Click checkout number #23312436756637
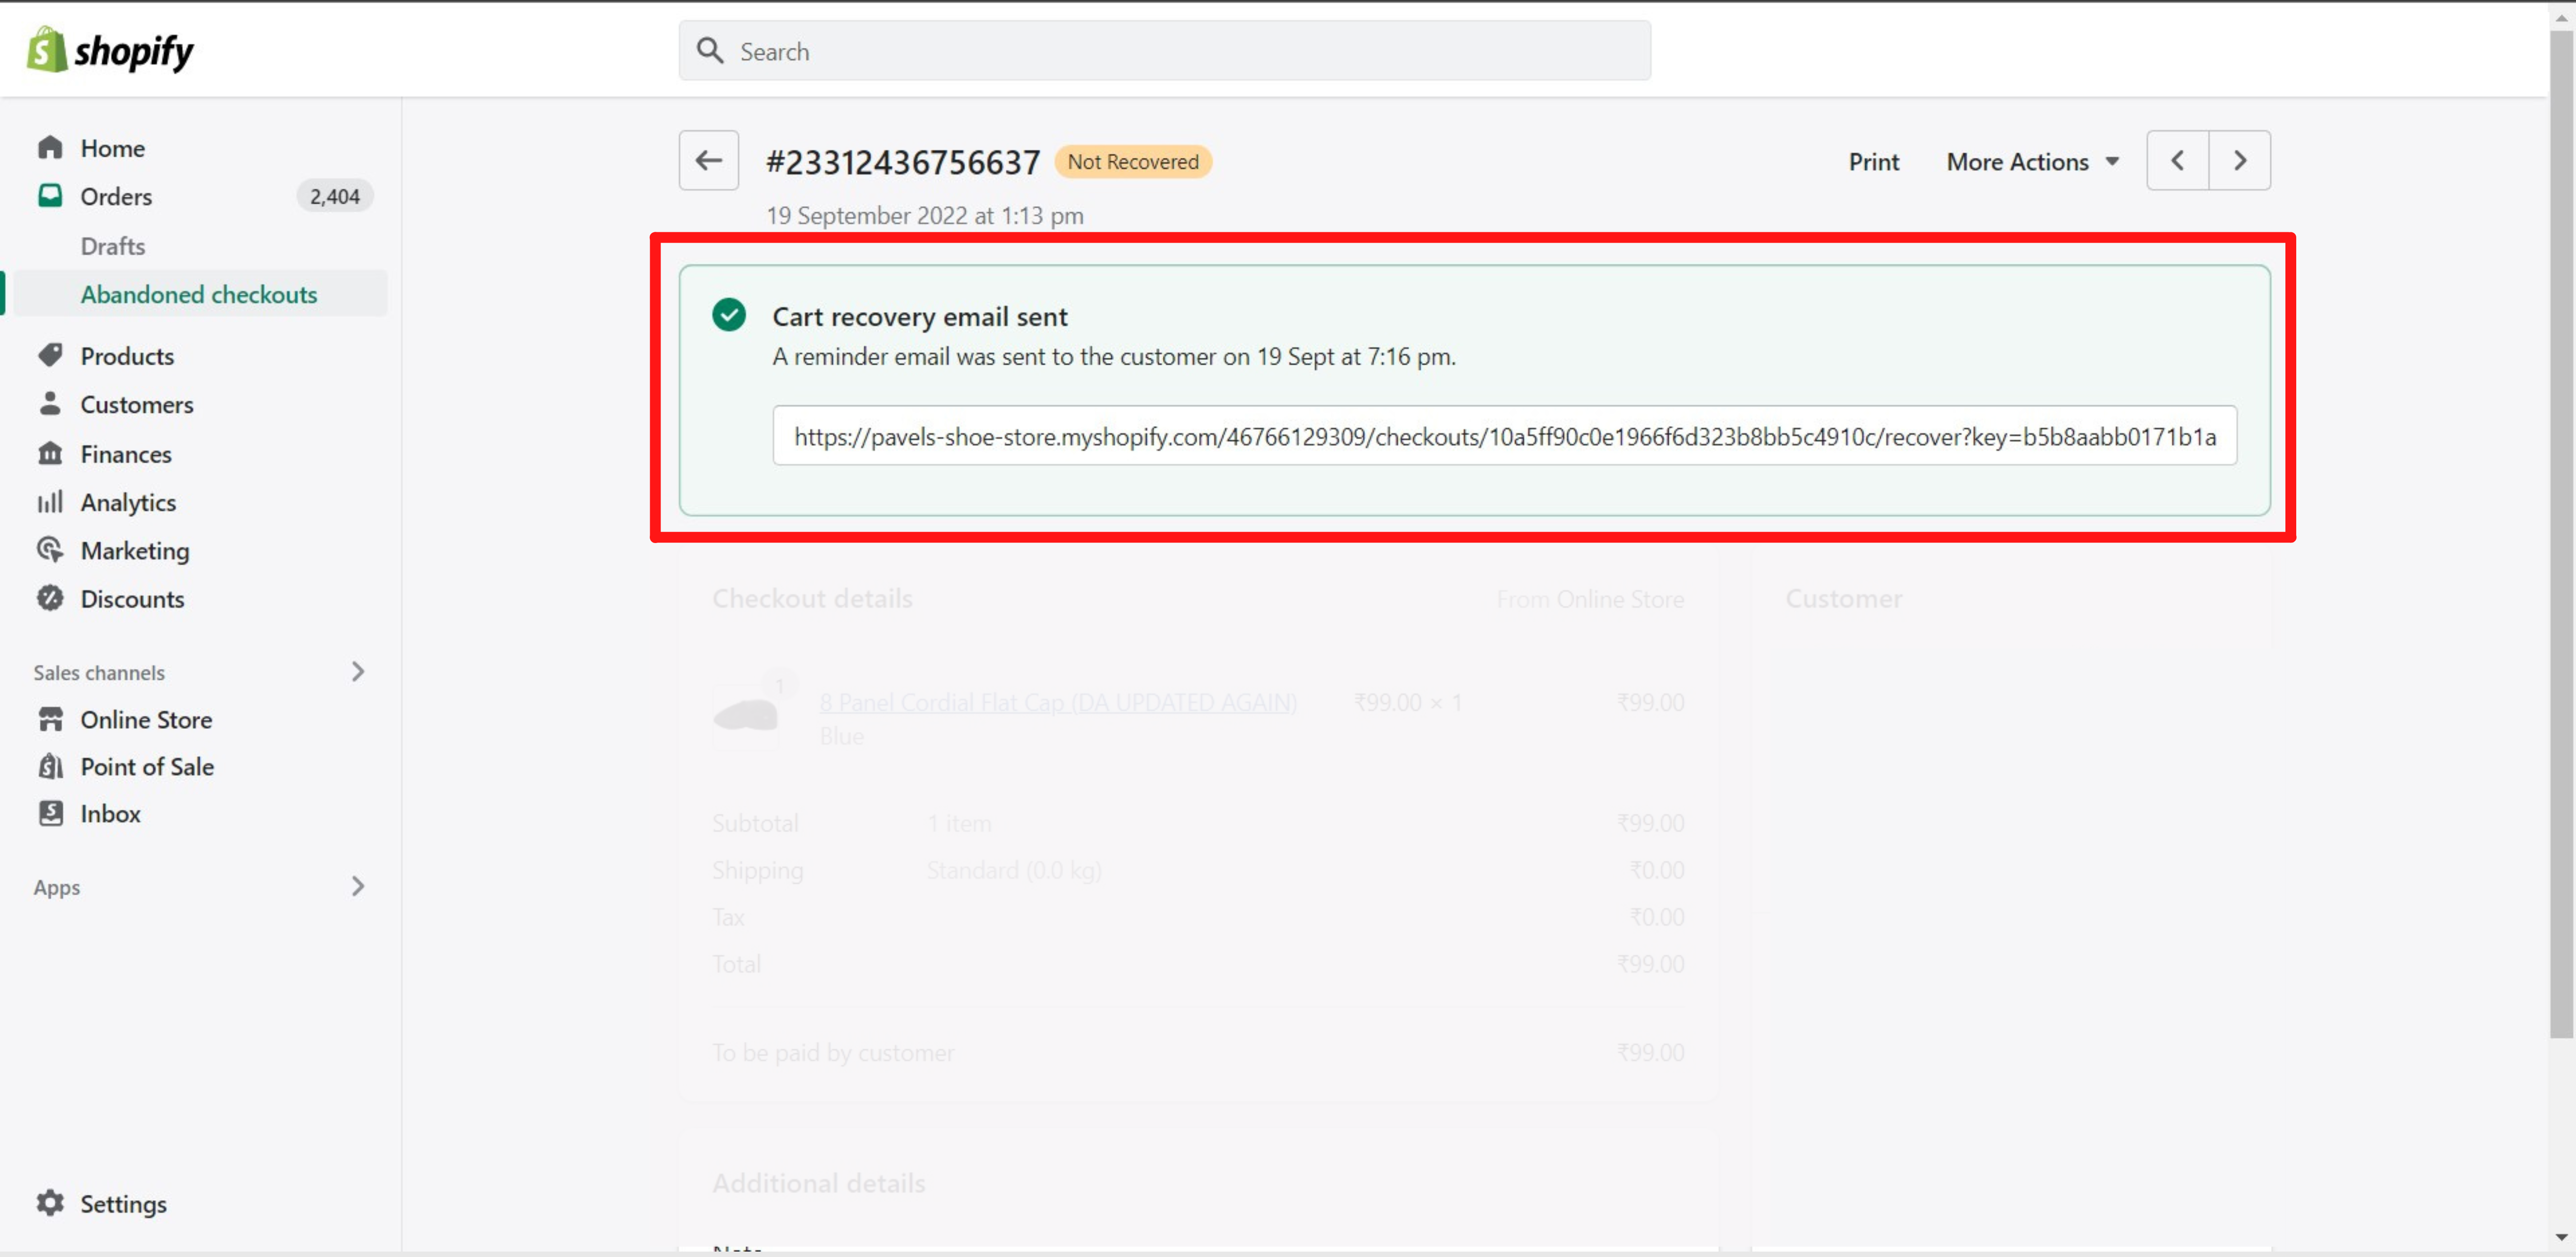This screenshot has height=1257, width=2576. [902, 162]
